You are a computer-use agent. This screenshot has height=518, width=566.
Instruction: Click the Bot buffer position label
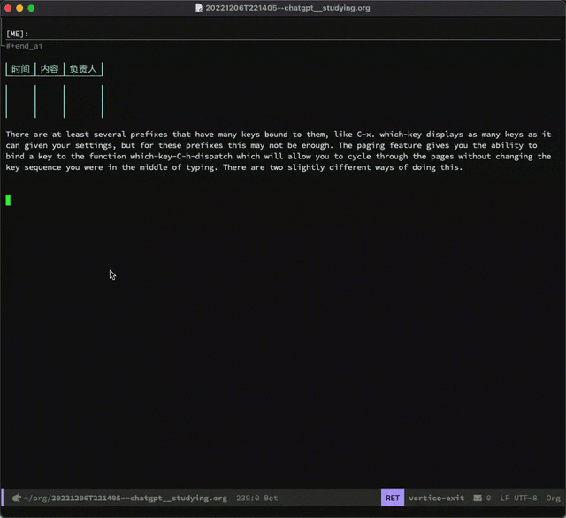point(271,499)
